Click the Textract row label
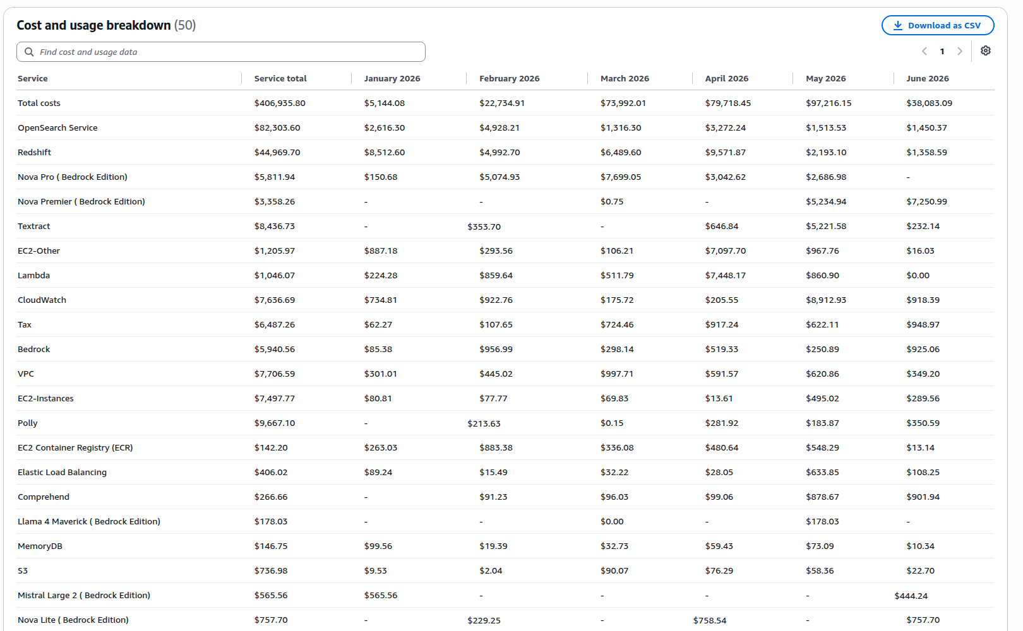Screen dimensions: 1023x631 point(33,226)
